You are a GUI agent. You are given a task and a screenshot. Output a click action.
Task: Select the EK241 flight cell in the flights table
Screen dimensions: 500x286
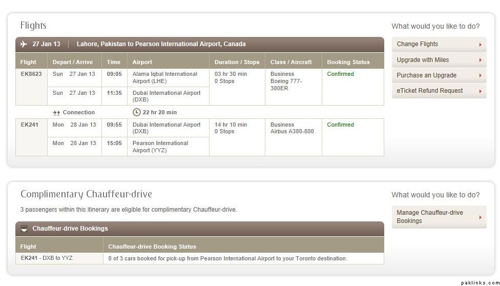click(29, 125)
